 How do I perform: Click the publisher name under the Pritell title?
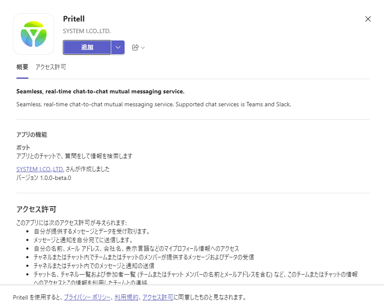pyautogui.click(x=87, y=31)
